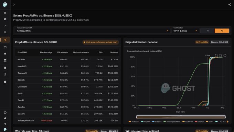
Task: Open the shield icon in the sidebar
Action: click(x=5, y=82)
